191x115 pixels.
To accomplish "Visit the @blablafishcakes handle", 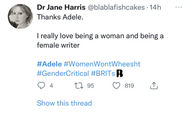I will 116,7.
